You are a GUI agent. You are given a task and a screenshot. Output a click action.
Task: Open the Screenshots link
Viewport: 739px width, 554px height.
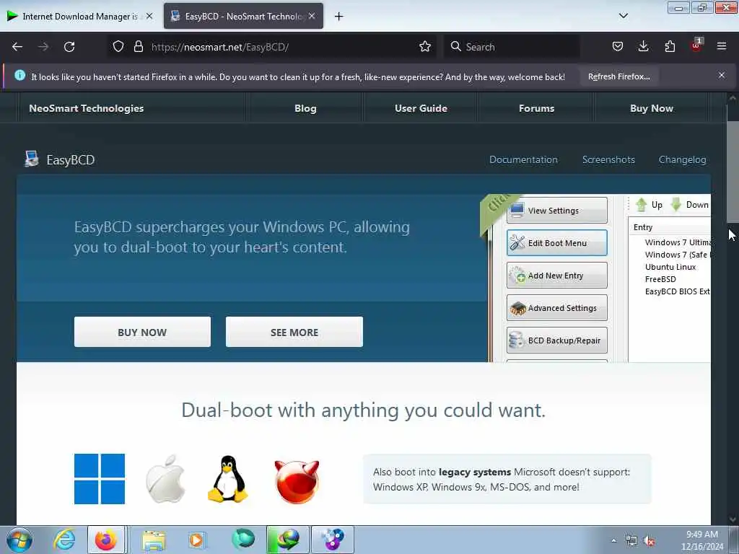tap(608, 159)
